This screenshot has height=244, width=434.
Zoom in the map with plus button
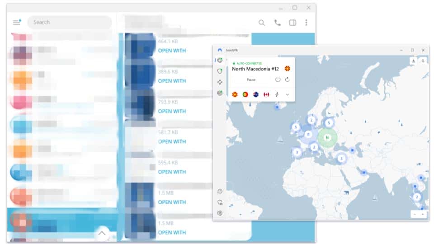pos(423,214)
